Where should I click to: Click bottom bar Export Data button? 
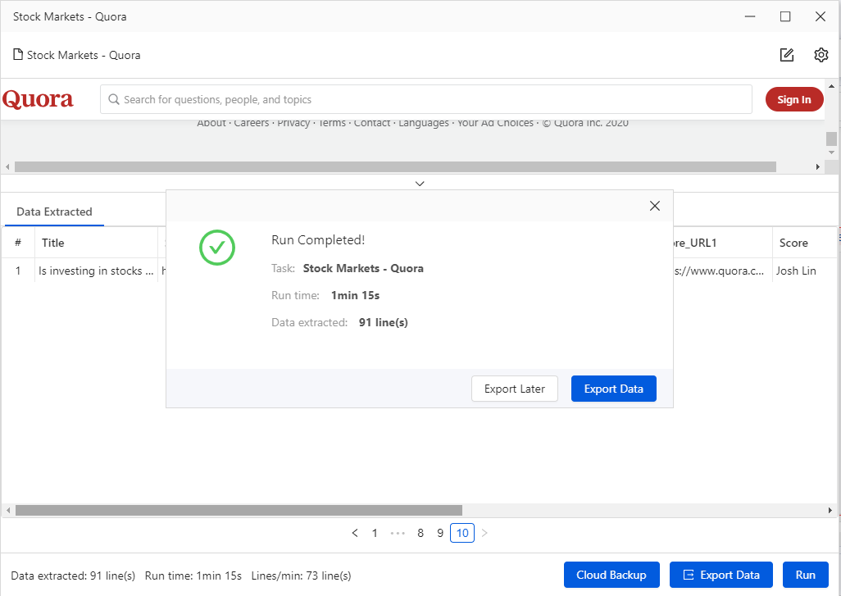pyautogui.click(x=721, y=575)
